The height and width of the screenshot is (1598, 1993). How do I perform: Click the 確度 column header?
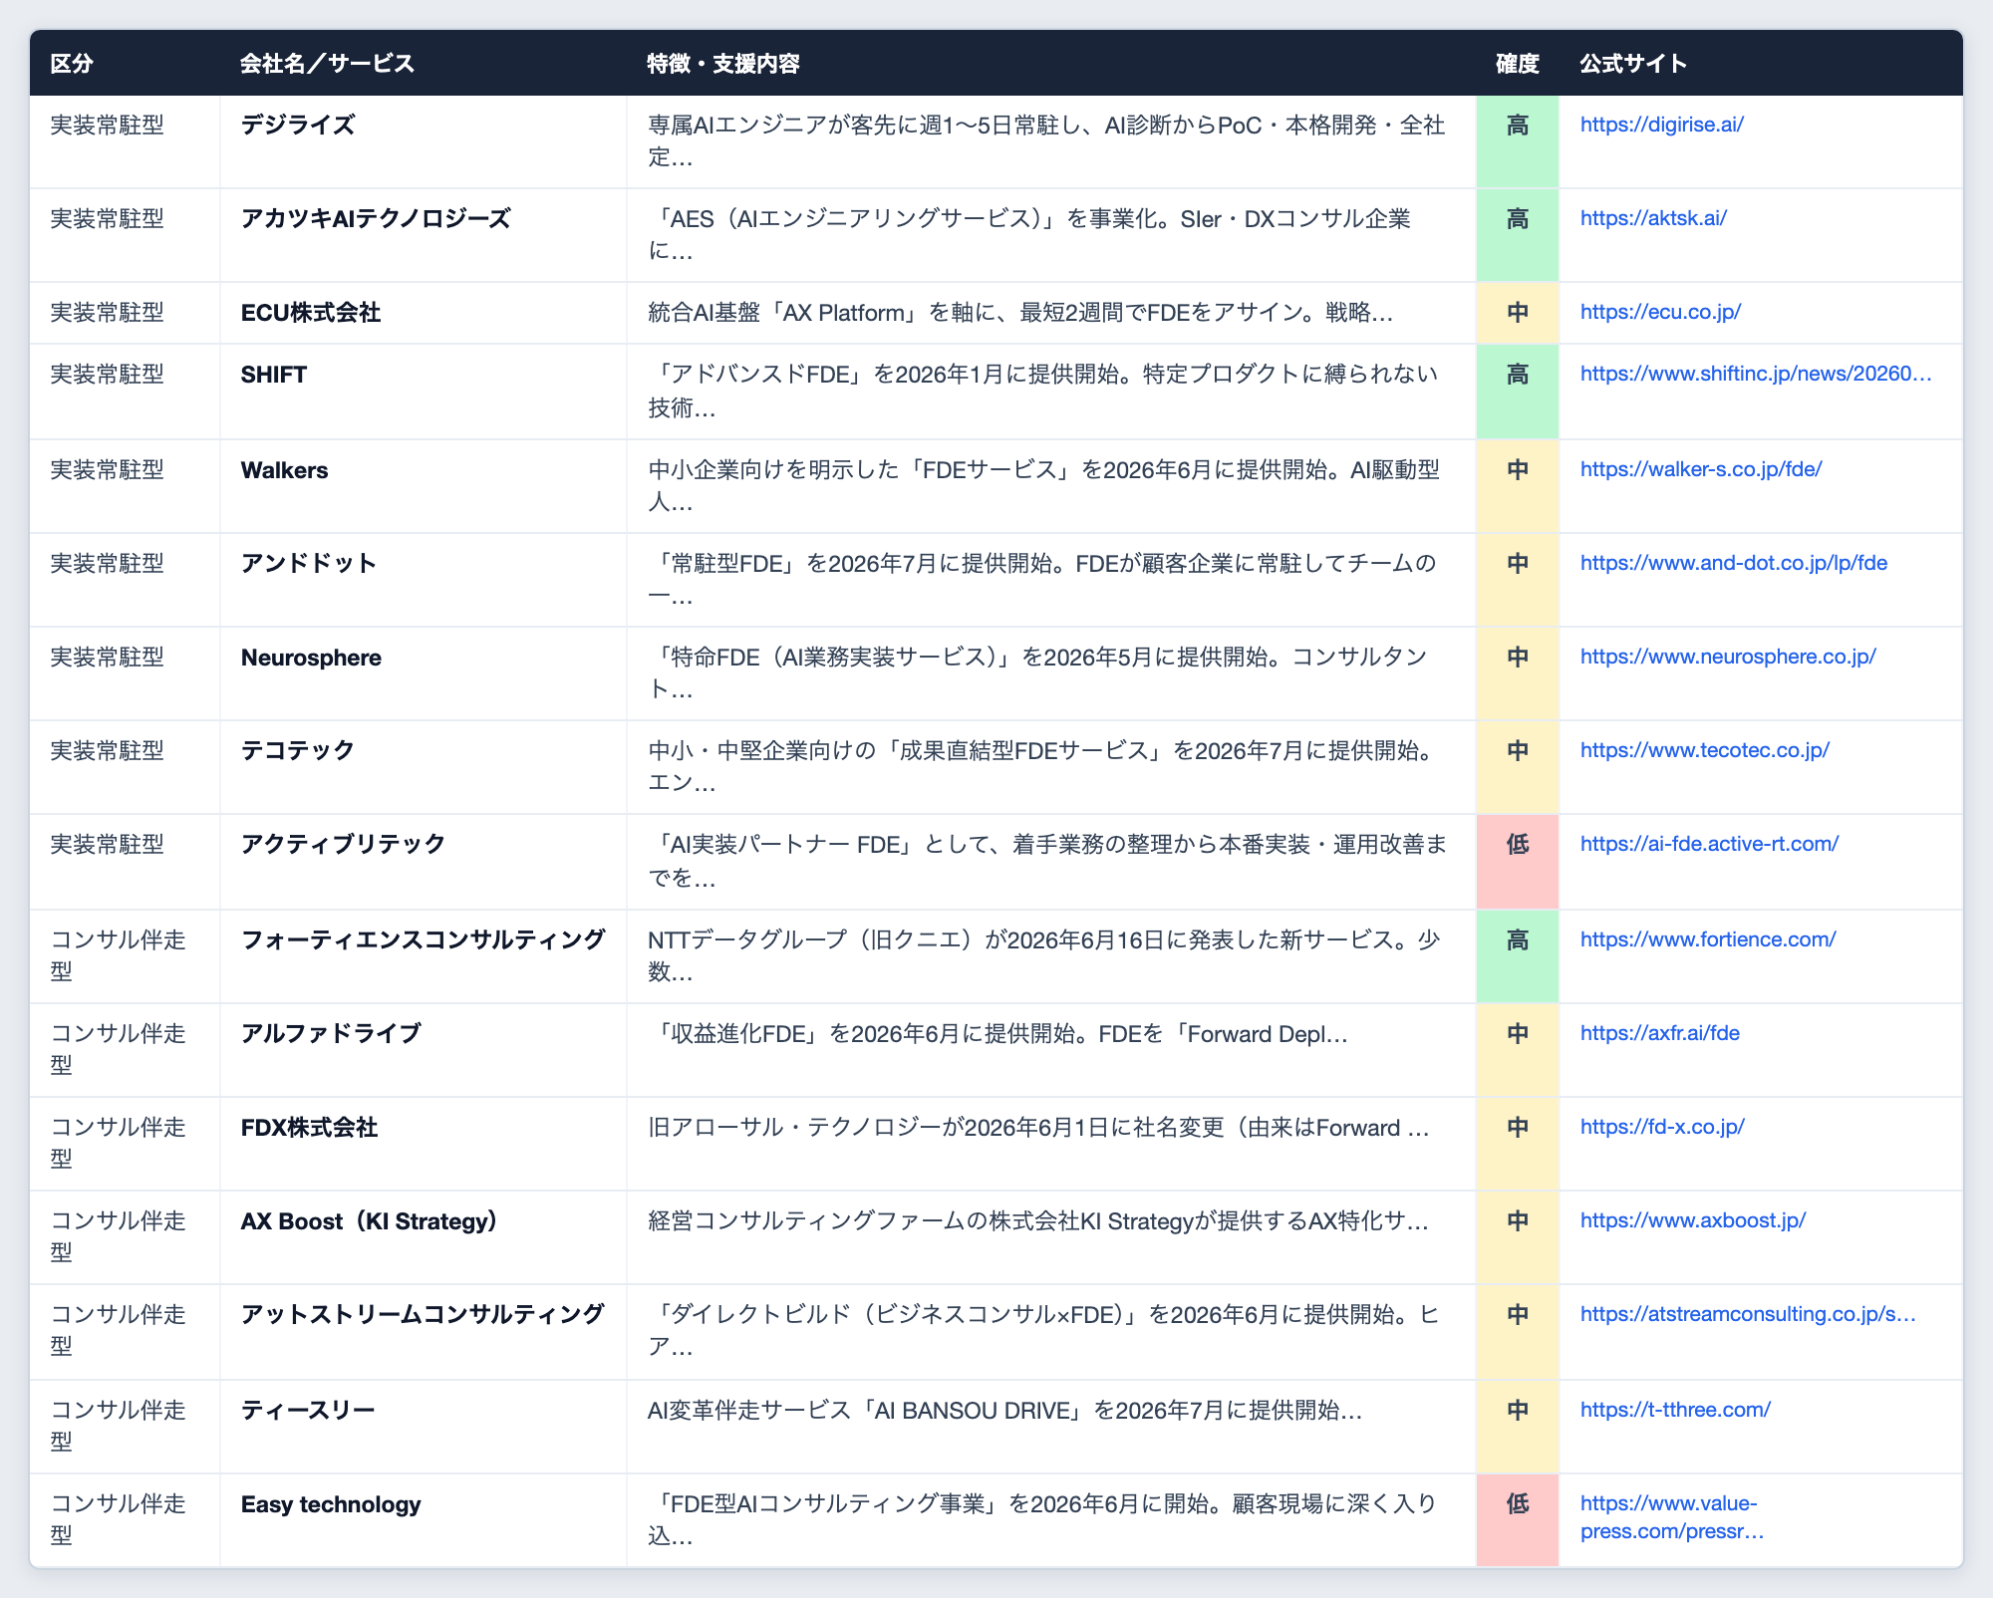[x=1518, y=64]
